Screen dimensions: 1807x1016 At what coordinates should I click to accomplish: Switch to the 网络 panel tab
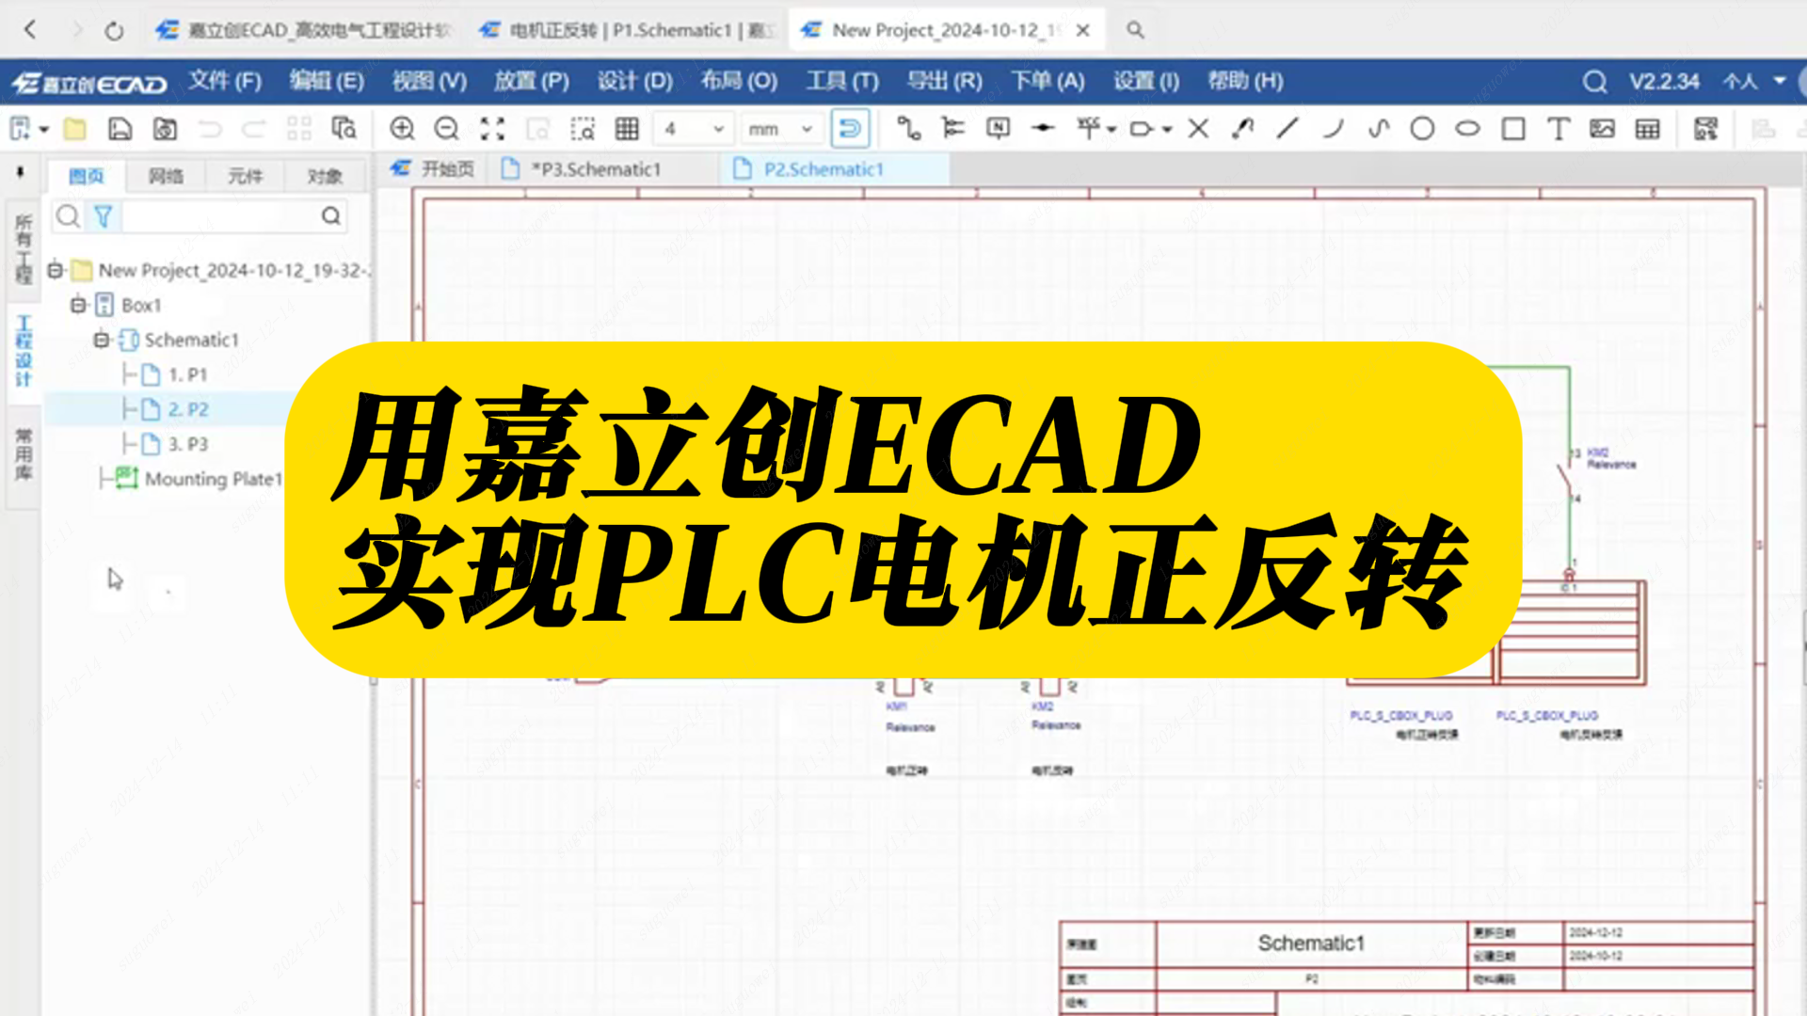point(166,176)
